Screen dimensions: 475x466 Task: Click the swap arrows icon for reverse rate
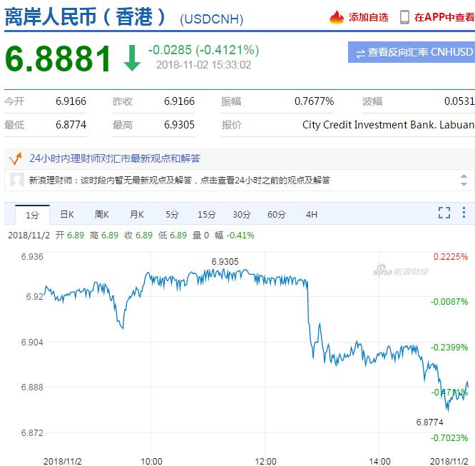click(361, 52)
